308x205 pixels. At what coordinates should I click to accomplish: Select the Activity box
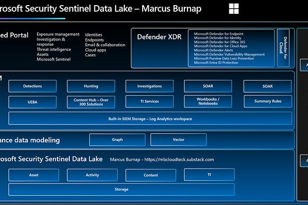(x=92, y=175)
